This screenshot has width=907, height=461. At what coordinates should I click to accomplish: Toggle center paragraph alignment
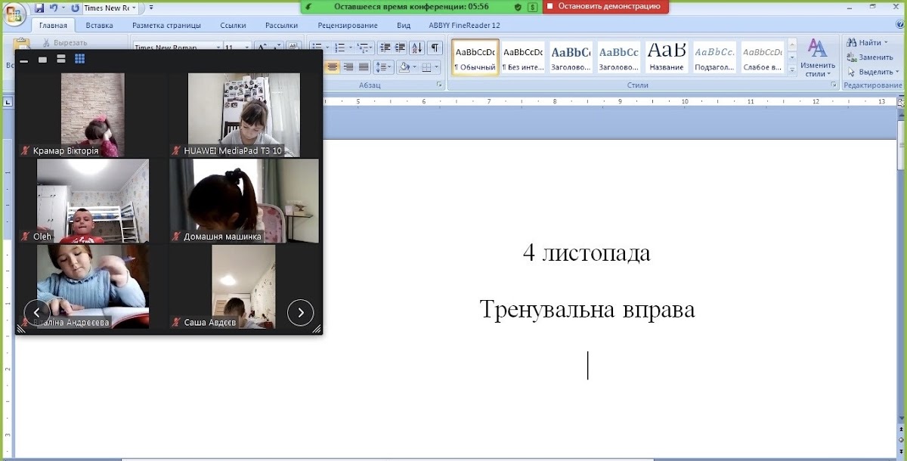[x=333, y=67]
